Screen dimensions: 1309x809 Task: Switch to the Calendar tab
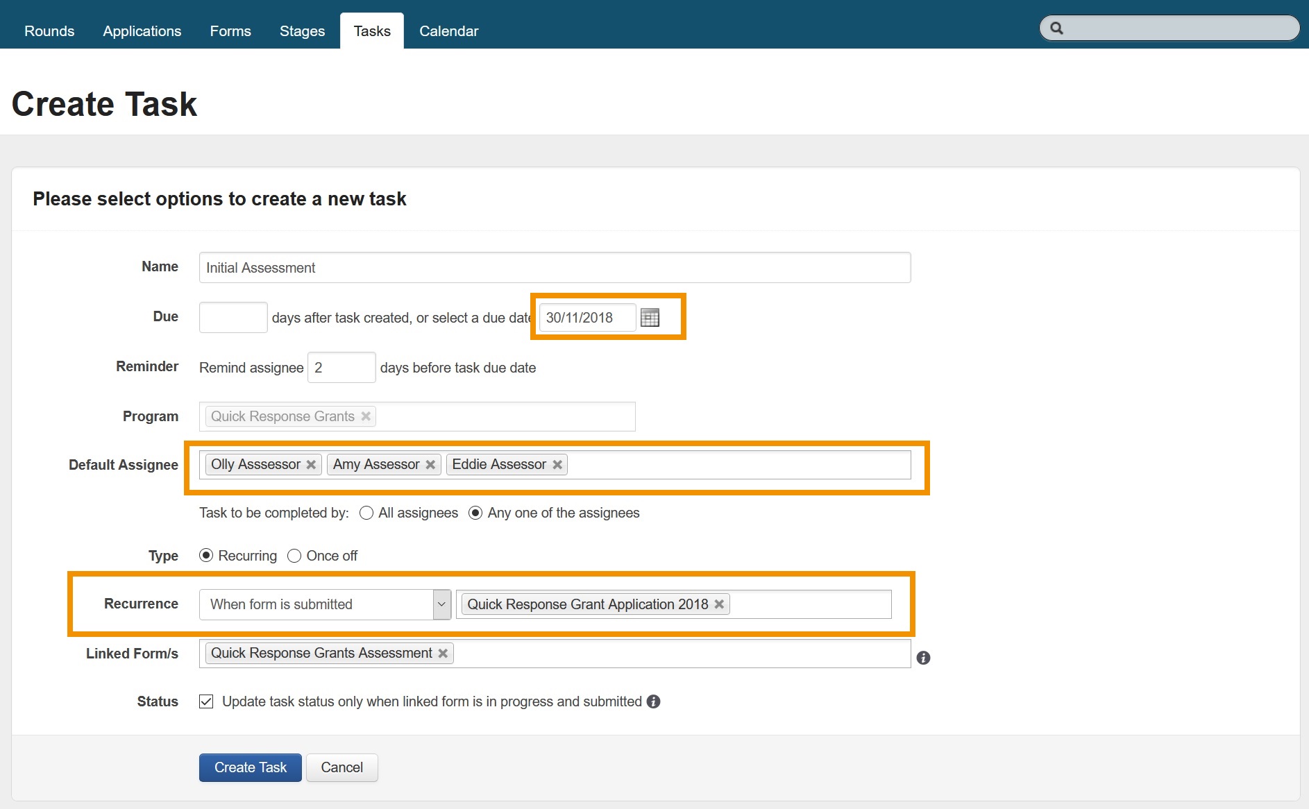pos(448,31)
